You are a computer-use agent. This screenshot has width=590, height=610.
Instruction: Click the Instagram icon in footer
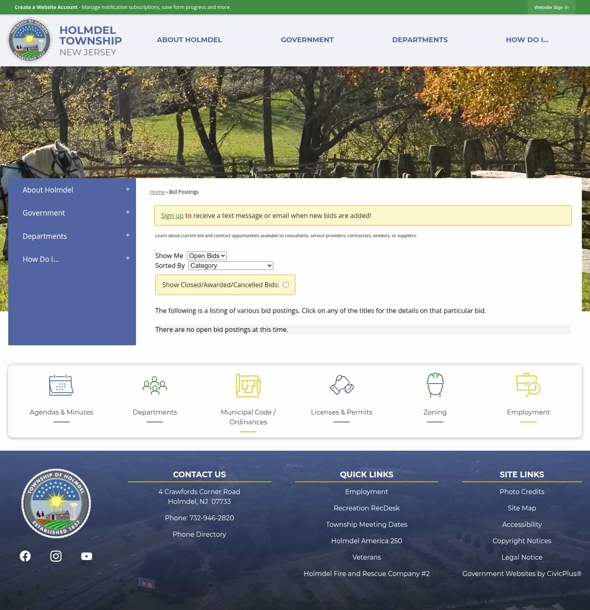(56, 556)
